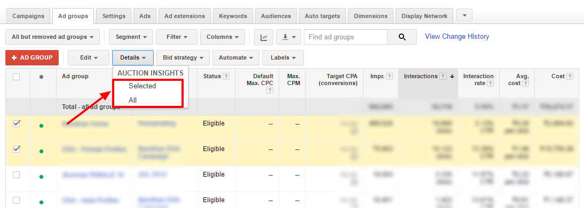Select the Auto targets tab

[x=322, y=16]
